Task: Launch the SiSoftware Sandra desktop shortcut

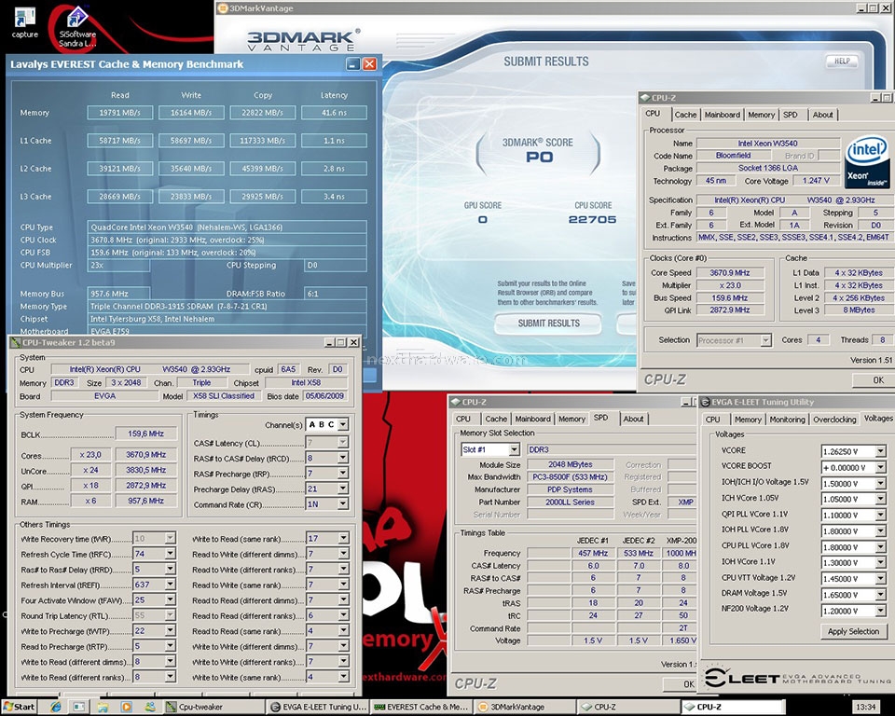Action: pos(77,27)
